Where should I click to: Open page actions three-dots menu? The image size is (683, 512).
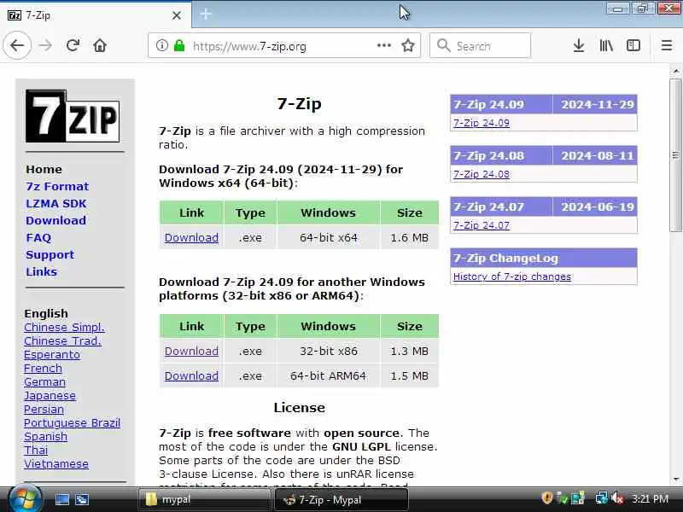[383, 45]
